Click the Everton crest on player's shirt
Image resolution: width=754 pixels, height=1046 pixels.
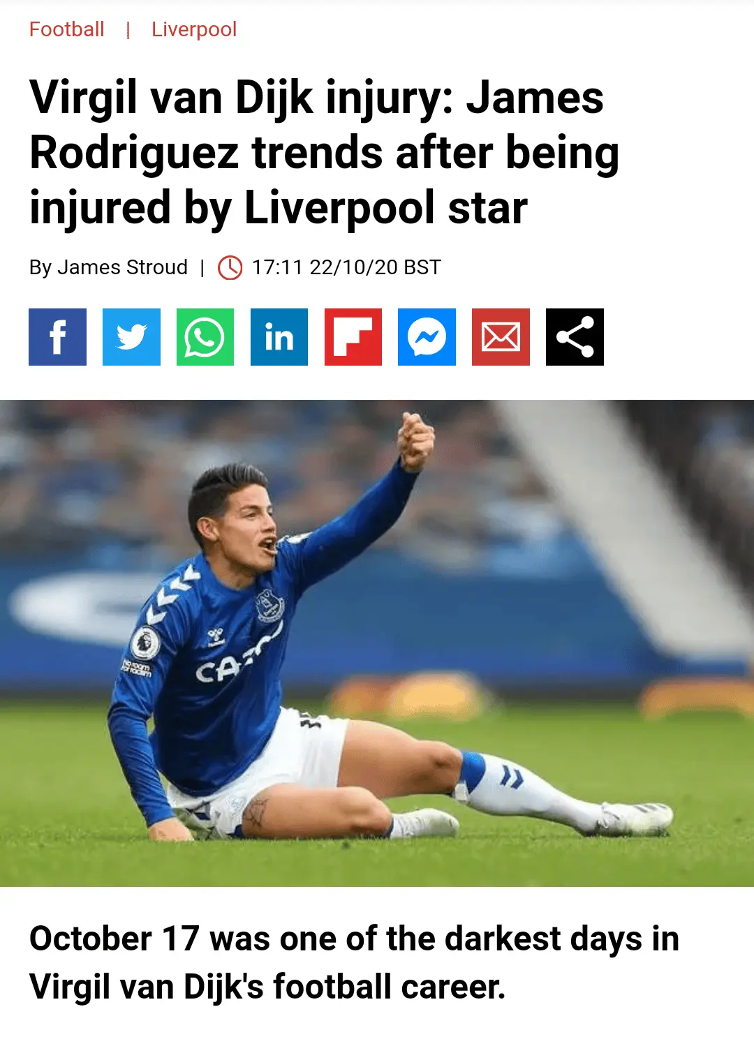click(269, 604)
